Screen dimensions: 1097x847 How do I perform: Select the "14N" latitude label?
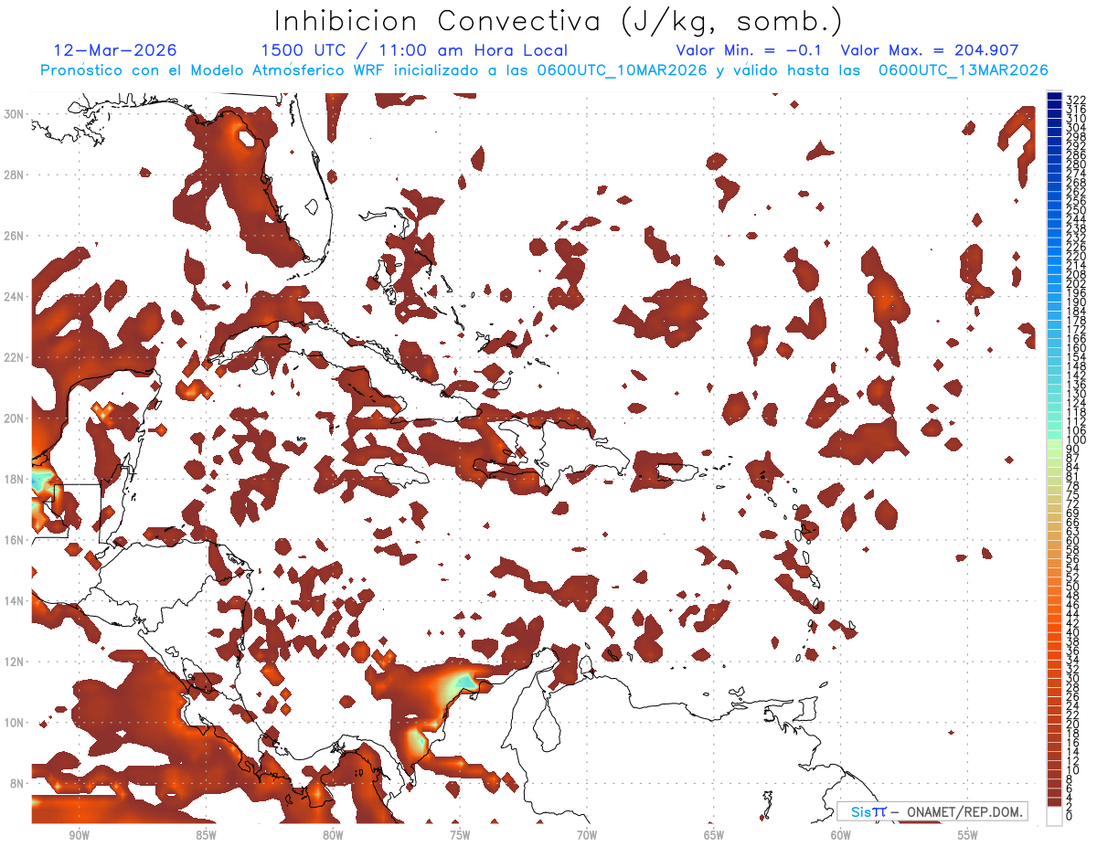point(13,600)
